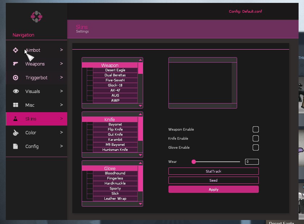Click the Seed field
This screenshot has height=224, width=304.
pos(214,180)
